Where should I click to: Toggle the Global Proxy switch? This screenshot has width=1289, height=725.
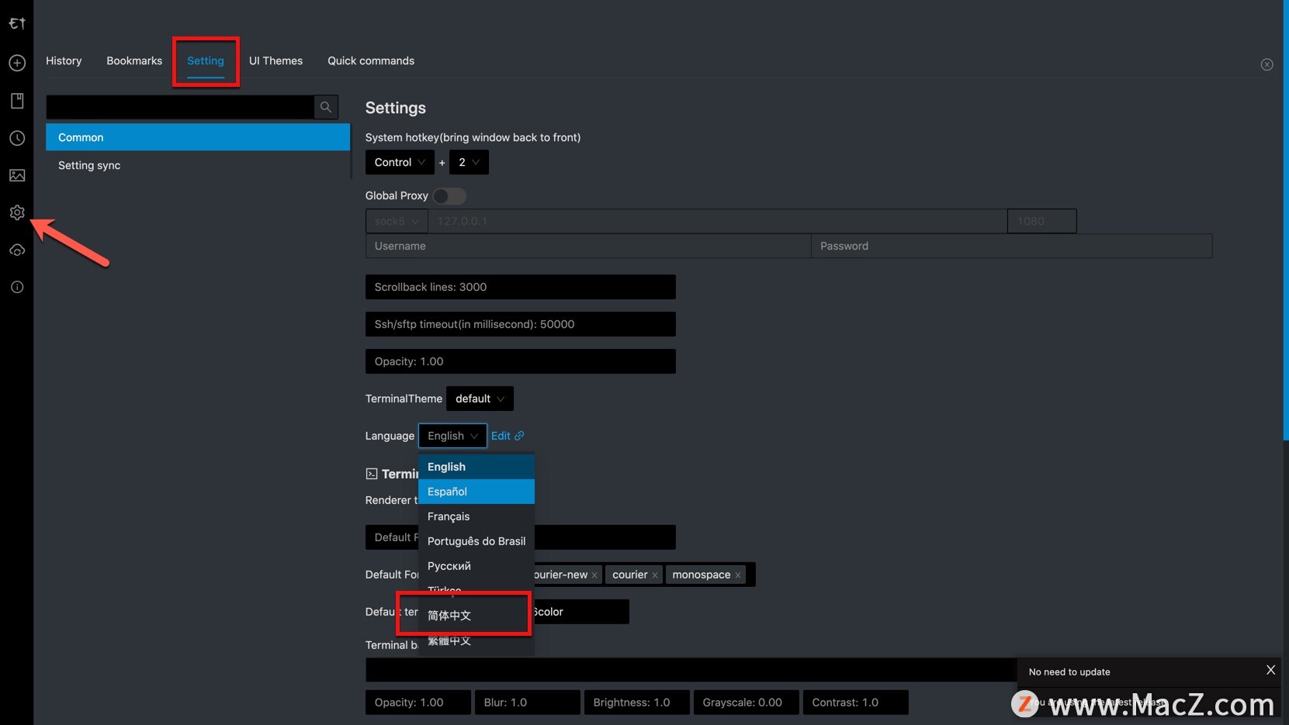tap(449, 196)
